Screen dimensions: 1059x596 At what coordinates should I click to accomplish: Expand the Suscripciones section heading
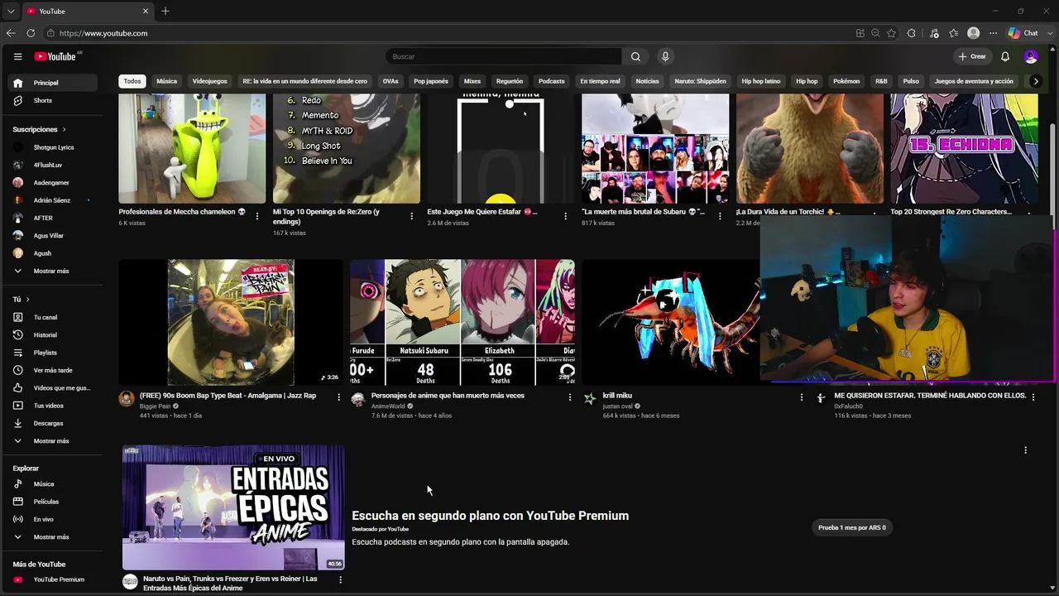(39, 129)
